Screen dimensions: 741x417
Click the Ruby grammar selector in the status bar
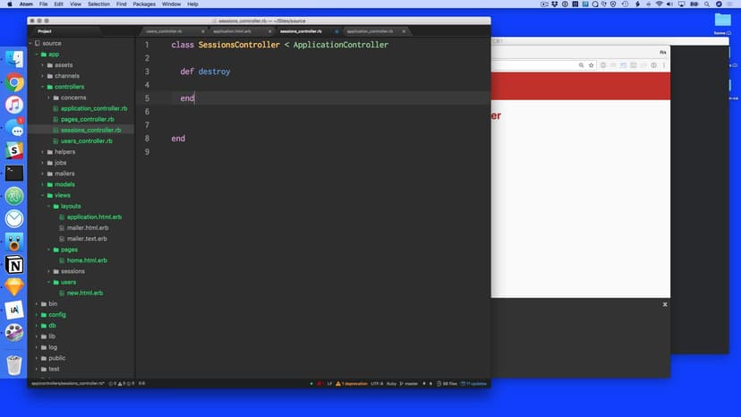[391, 383]
